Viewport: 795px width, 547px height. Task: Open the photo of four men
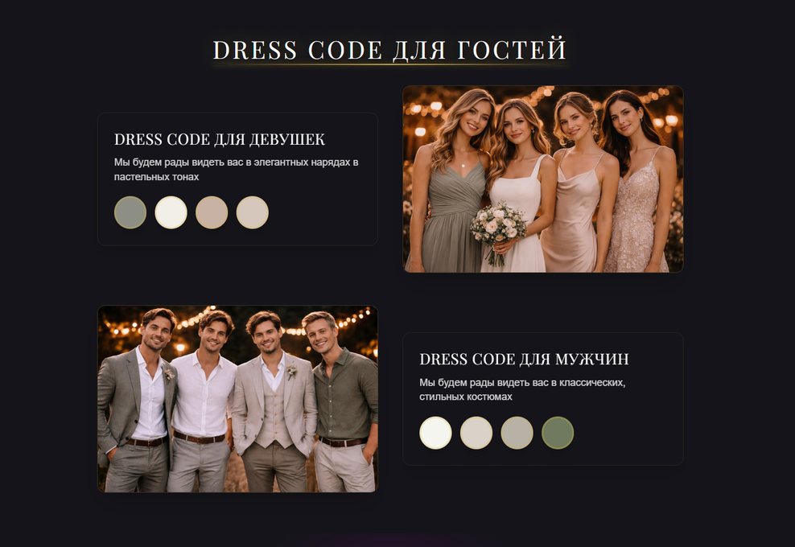pos(238,399)
